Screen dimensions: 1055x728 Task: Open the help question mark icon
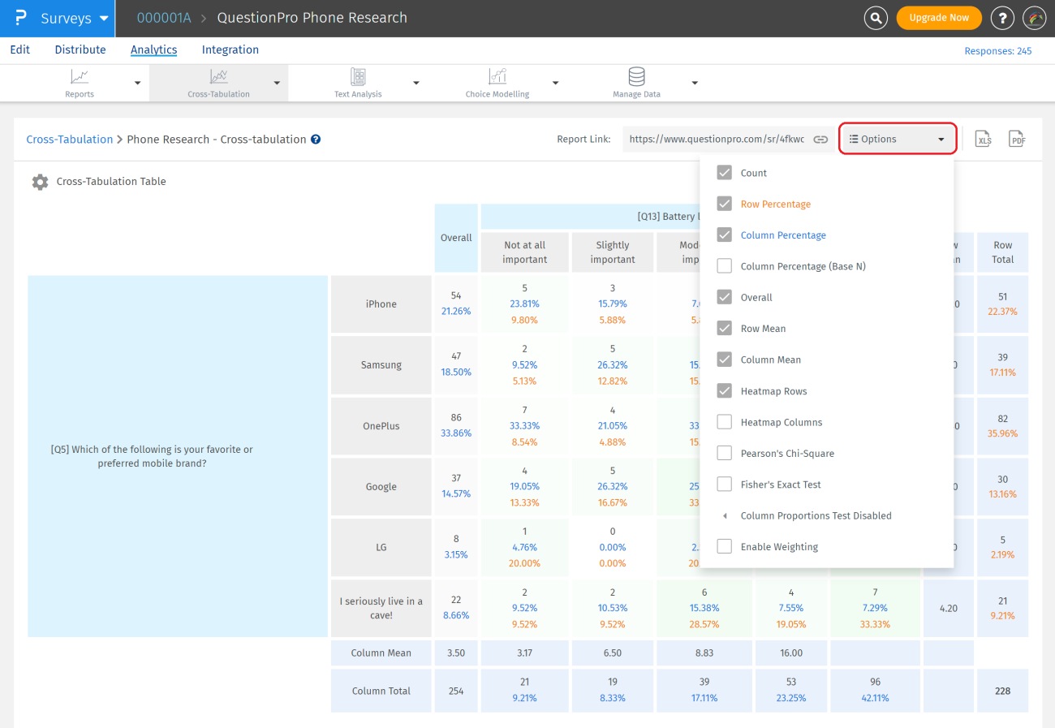(x=1003, y=18)
